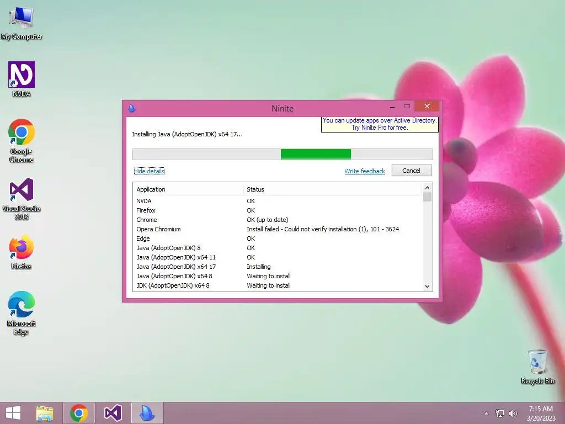565x424 pixels.
Task: Select the Recycle Bin desktop icon
Action: pyautogui.click(x=537, y=367)
